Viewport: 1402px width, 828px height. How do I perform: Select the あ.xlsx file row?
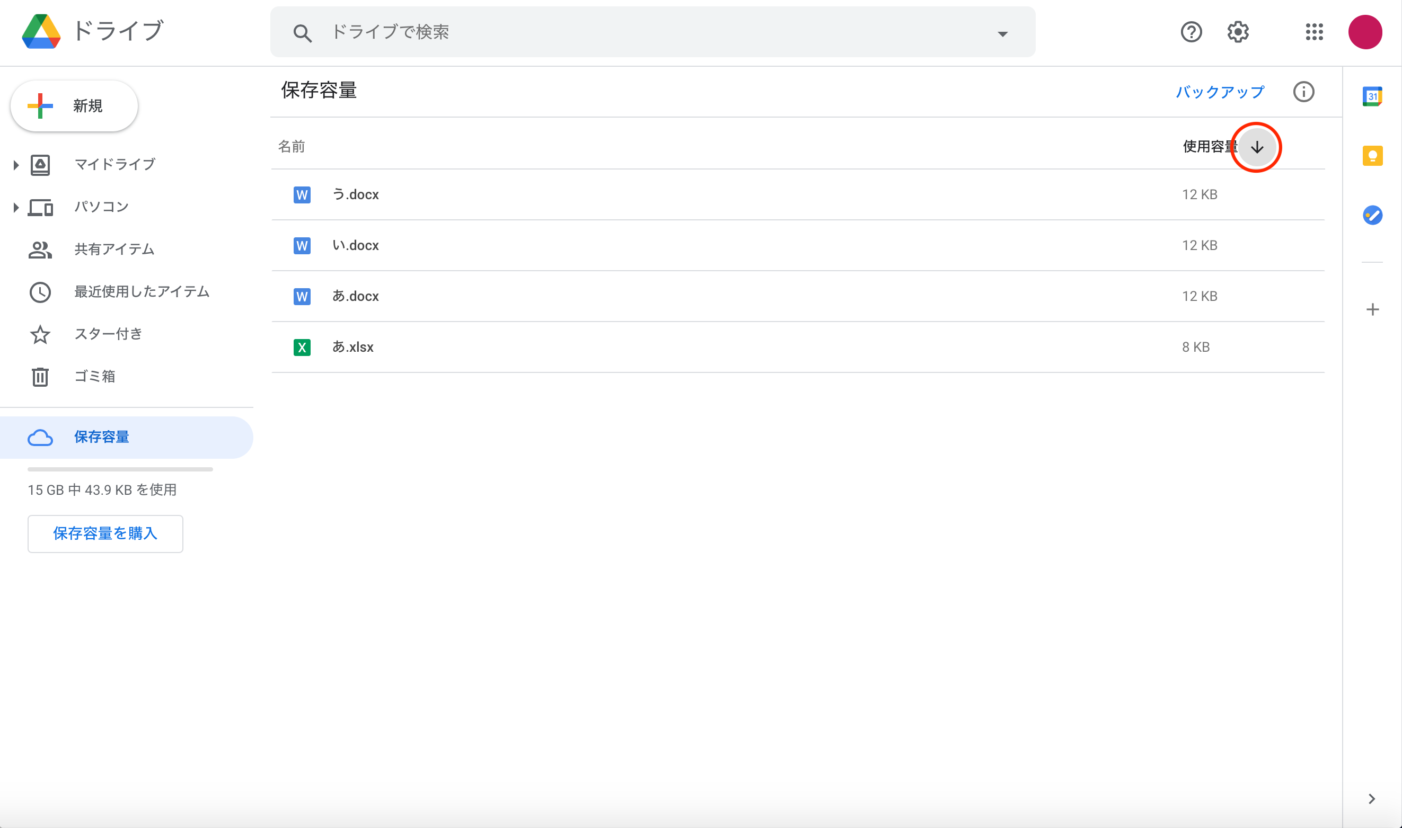tap(798, 347)
